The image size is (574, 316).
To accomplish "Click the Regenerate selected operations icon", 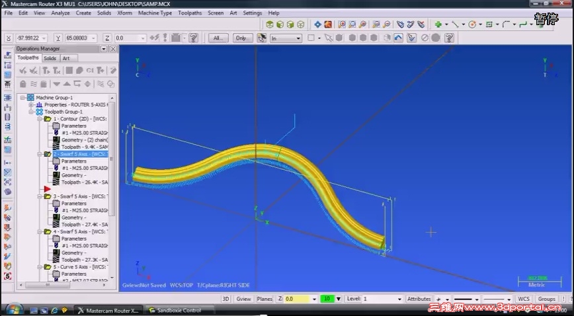I will pyautogui.click(x=46, y=70).
